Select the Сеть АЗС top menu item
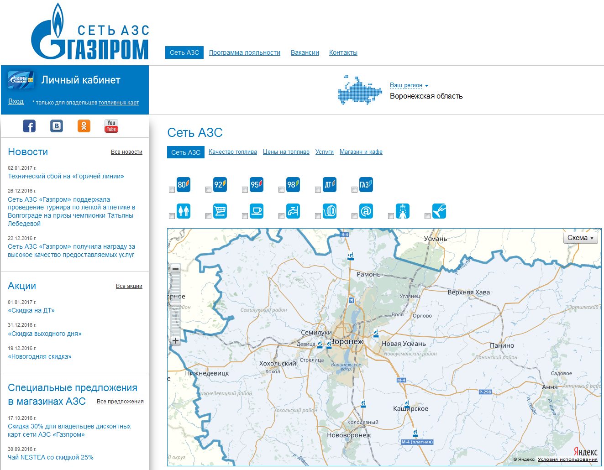 [184, 52]
